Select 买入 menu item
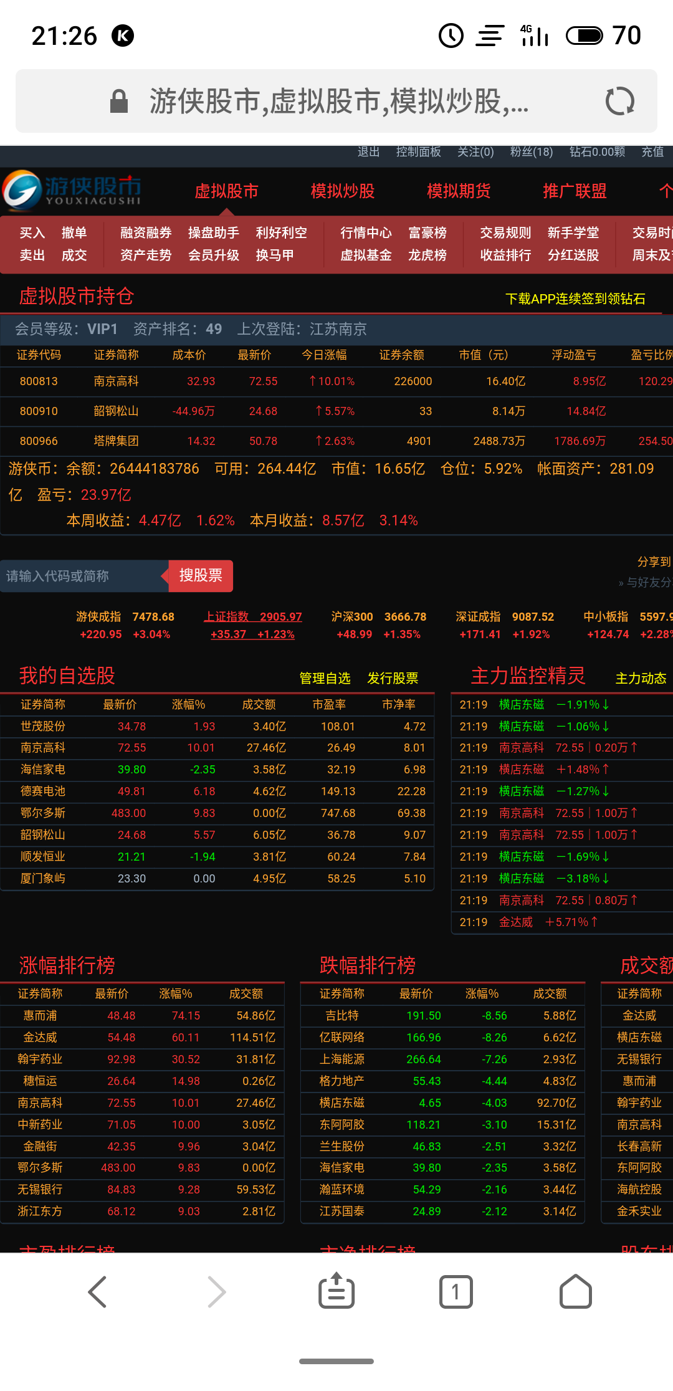The image size is (673, 1391). (32, 233)
